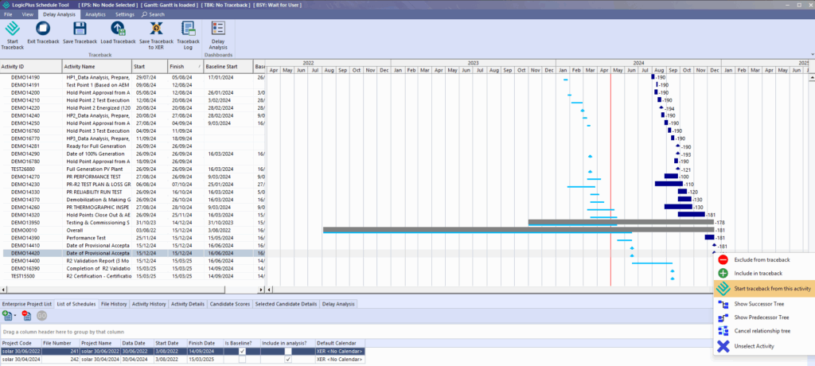
Task: Click the Exit Traceback icon
Action: click(x=42, y=29)
